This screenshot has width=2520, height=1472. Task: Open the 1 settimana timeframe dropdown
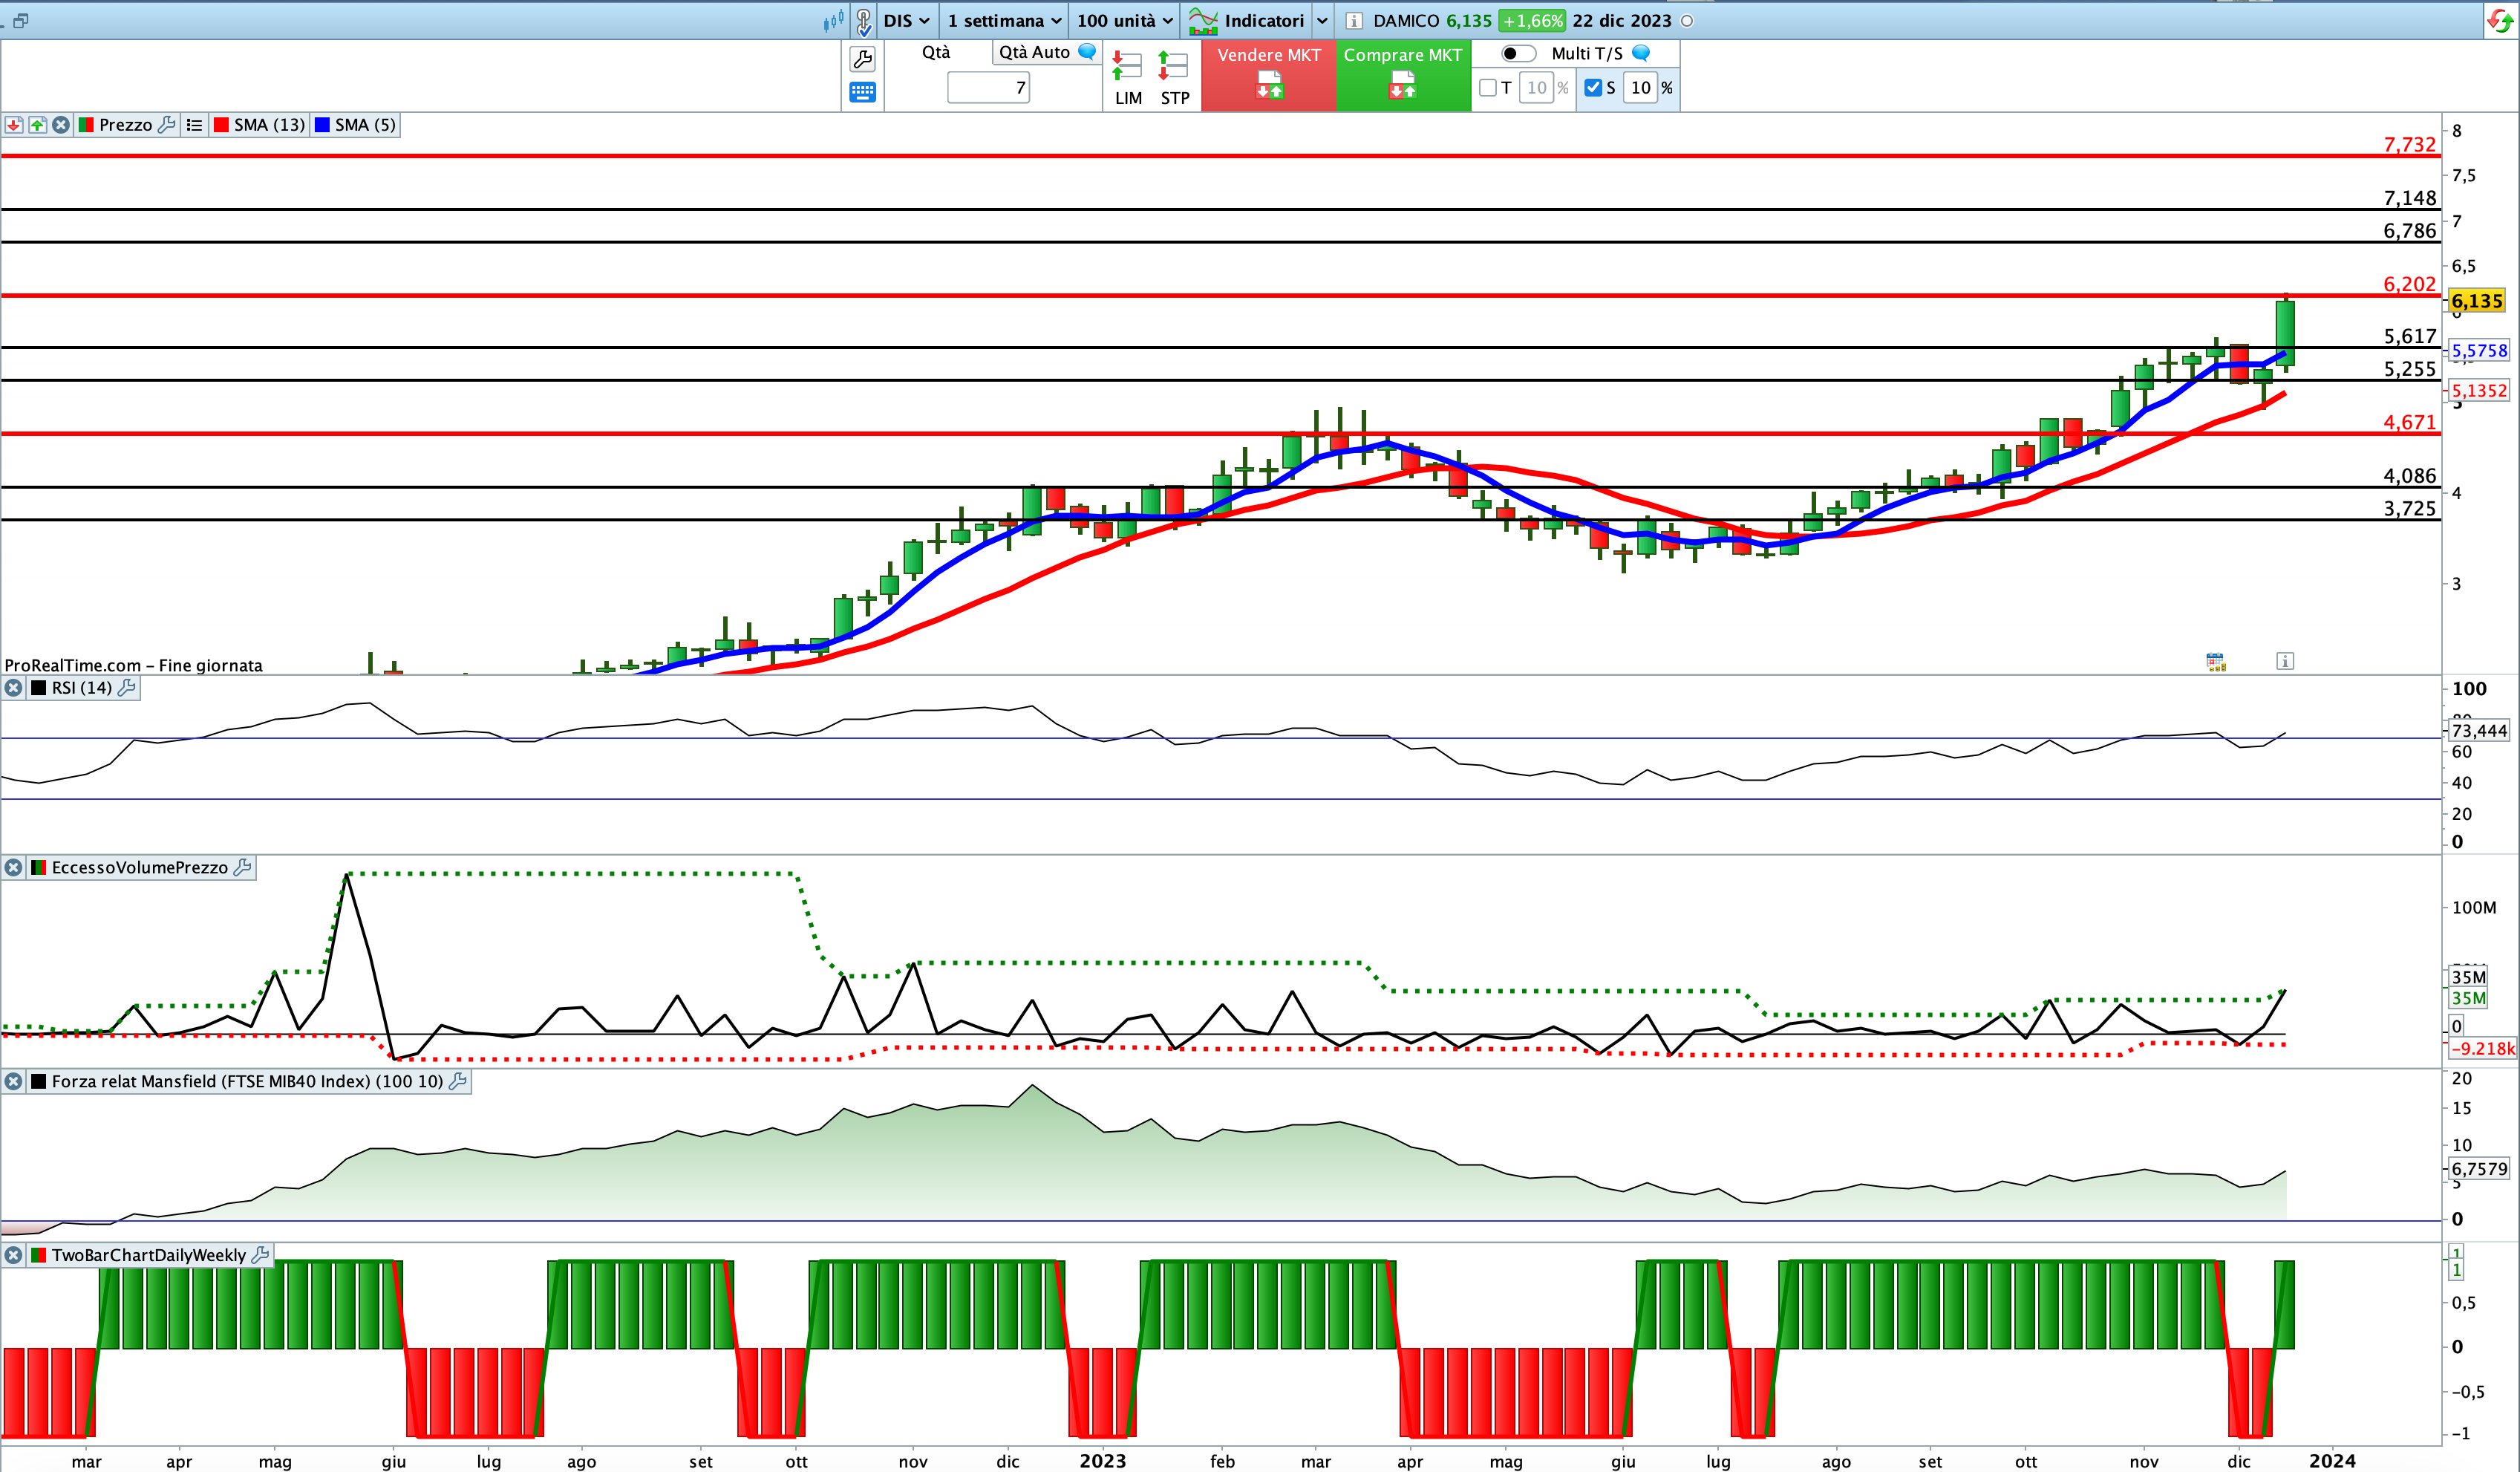[x=1004, y=21]
